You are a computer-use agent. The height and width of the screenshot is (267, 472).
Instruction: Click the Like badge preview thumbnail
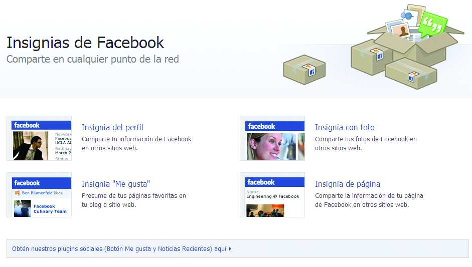coord(39,195)
